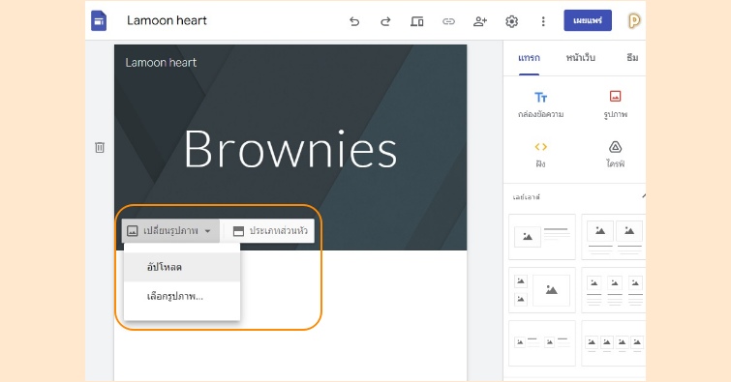Edit the Brownies page title
The width and height of the screenshot is (731, 382).
pos(290,150)
